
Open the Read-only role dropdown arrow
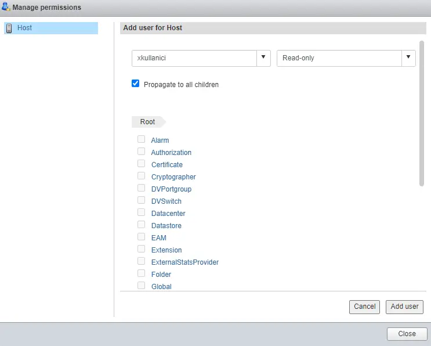click(x=408, y=57)
